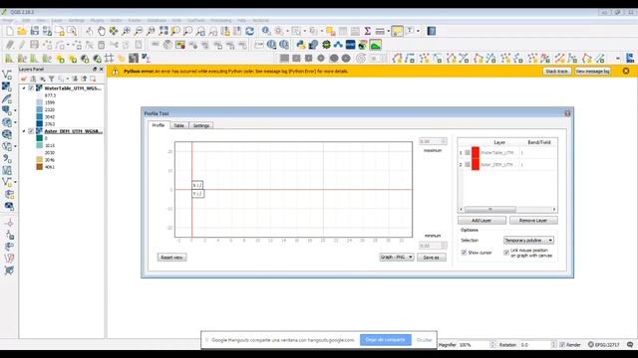Toggle Aster_DEM_UTM layer visibility checkbox
The height and width of the screenshot is (358, 638).
pyautogui.click(x=31, y=131)
